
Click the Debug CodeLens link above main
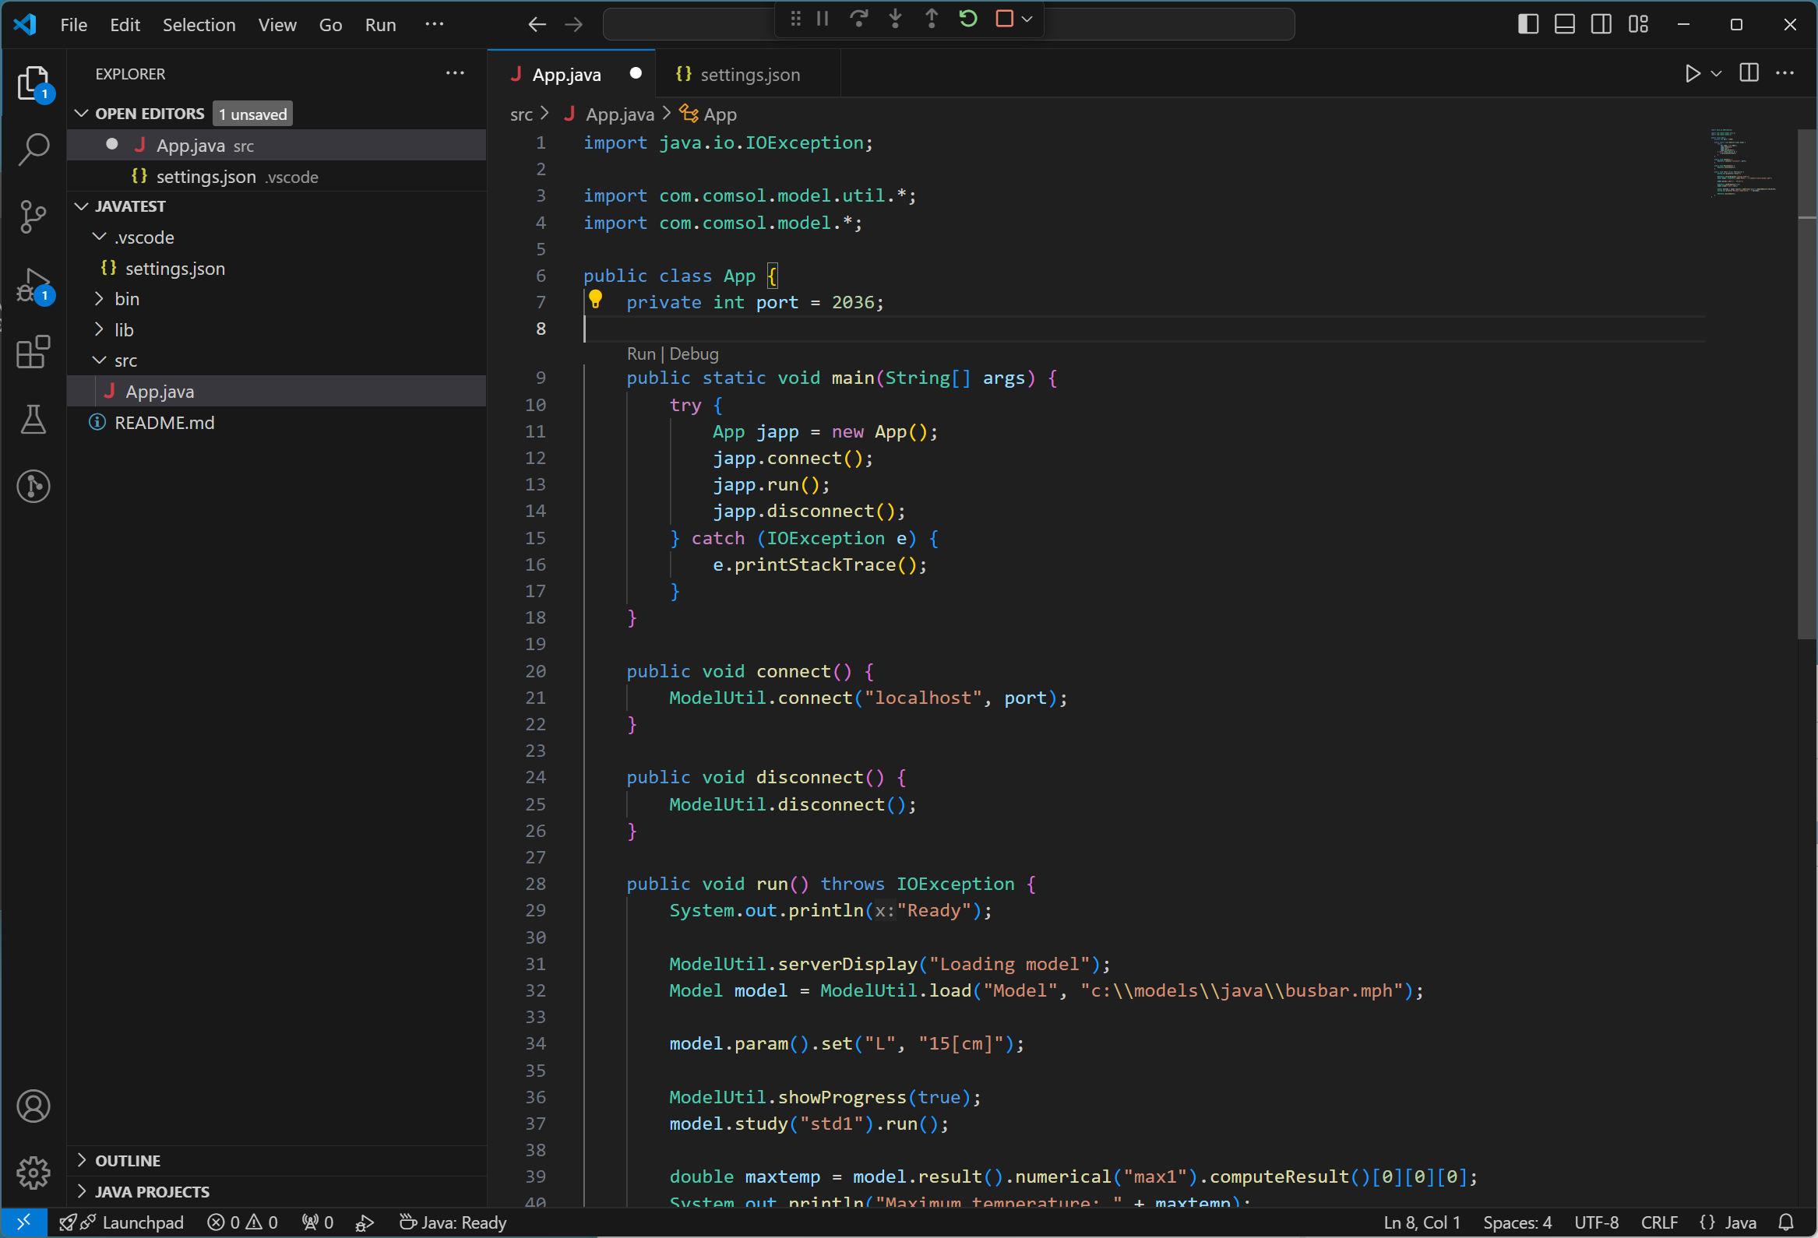(694, 353)
